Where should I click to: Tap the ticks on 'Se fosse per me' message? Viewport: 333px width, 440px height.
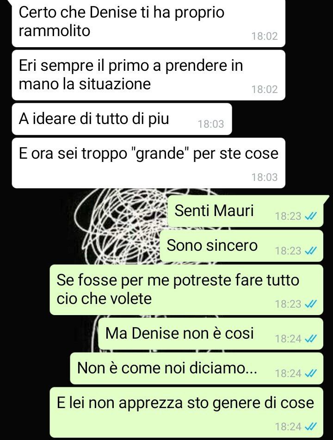[310, 304]
